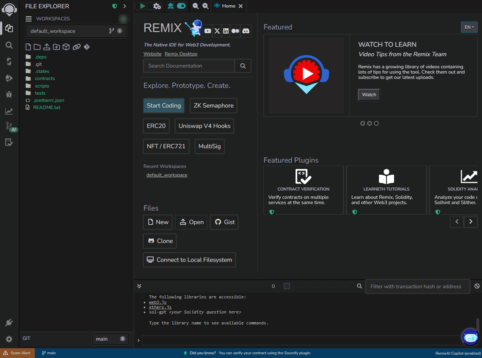The image size is (482, 358).
Task: Open the Workspaces hamburger menu
Action: [29, 19]
